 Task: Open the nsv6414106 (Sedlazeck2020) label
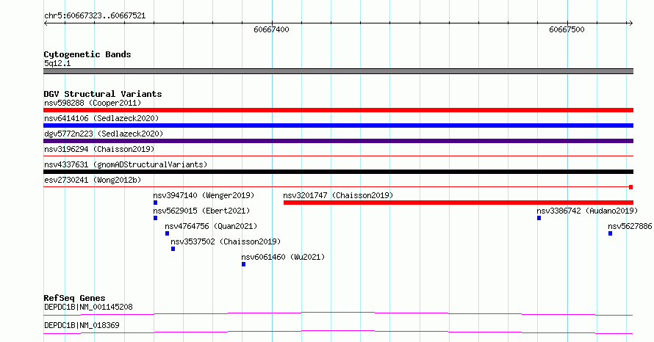[101, 118]
